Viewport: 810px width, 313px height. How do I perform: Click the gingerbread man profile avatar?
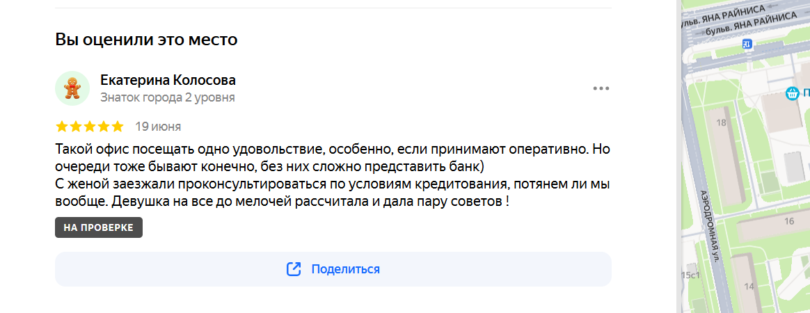tap(72, 88)
